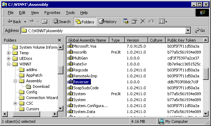Viewport: 211px width, 126px height.
Task: Click the Move To toolbar icon
Action: pos(126,21)
